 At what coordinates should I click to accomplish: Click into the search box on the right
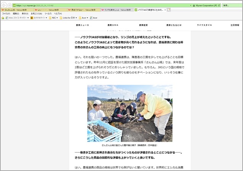click(232, 5)
